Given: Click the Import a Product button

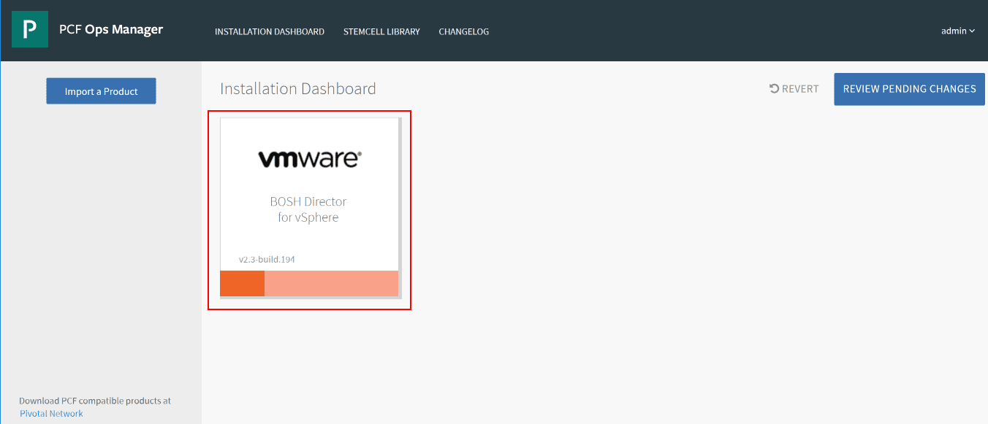Looking at the screenshot, I should [x=101, y=91].
